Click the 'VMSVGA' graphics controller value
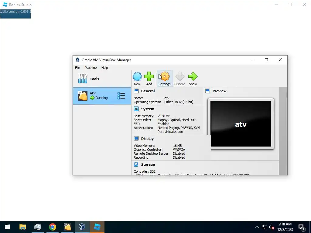The image size is (311, 233). coord(179,150)
